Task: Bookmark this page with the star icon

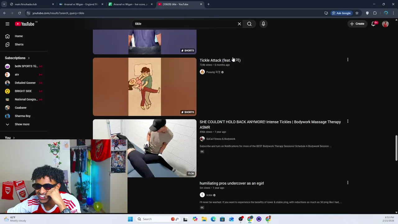Action: (x=357, y=13)
